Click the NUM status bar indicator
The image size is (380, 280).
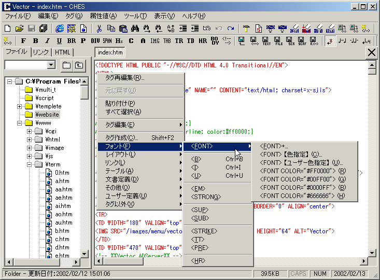click(x=320, y=274)
